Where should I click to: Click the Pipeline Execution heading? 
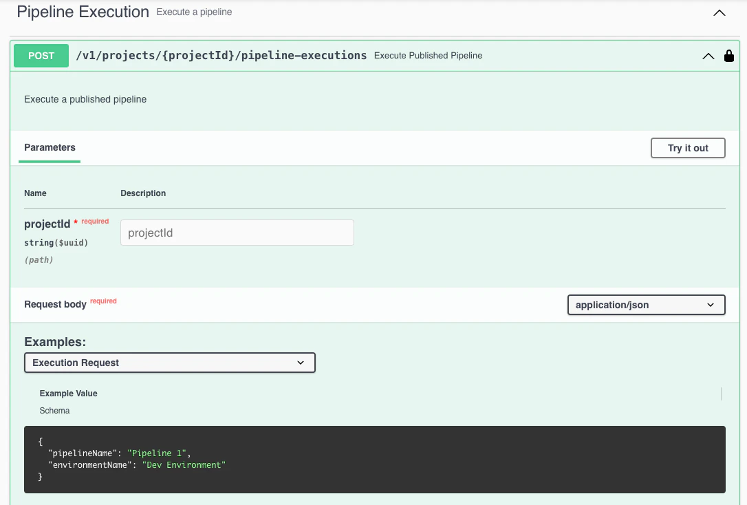(82, 12)
